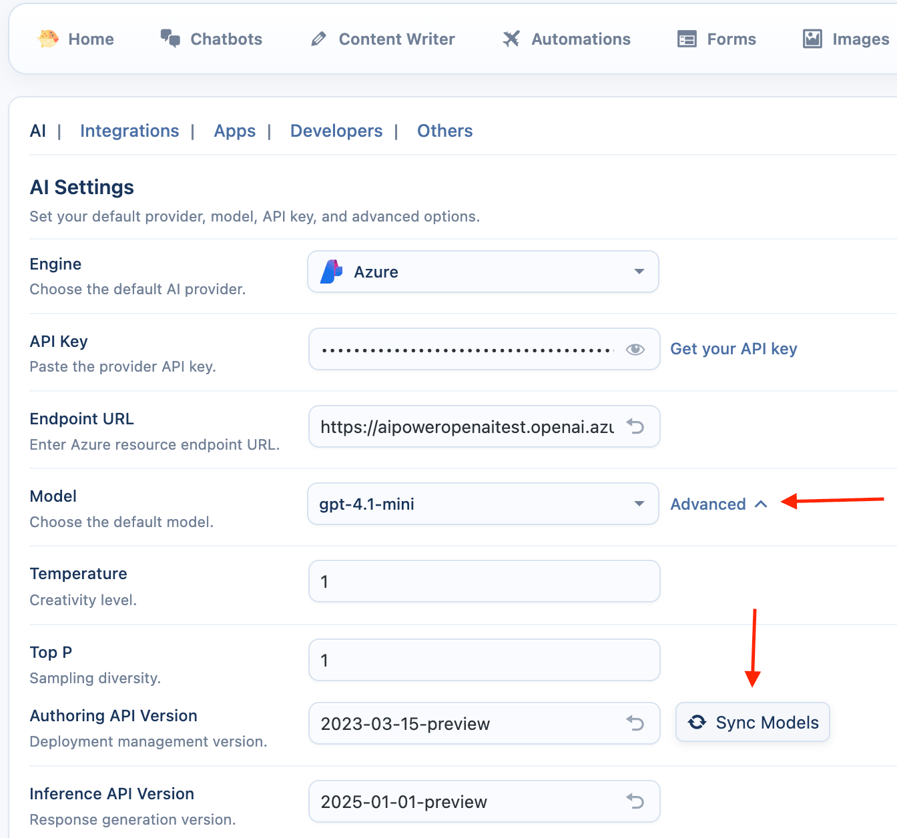
Task: Collapse the Advanced options section
Action: (x=718, y=504)
